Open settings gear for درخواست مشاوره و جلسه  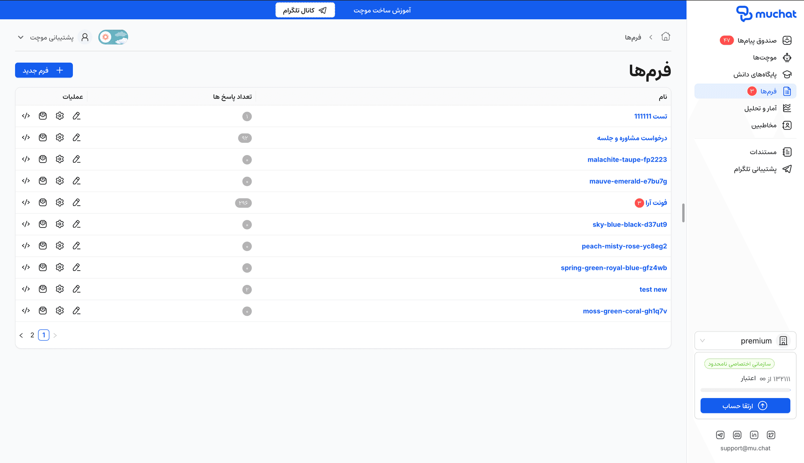click(x=60, y=137)
